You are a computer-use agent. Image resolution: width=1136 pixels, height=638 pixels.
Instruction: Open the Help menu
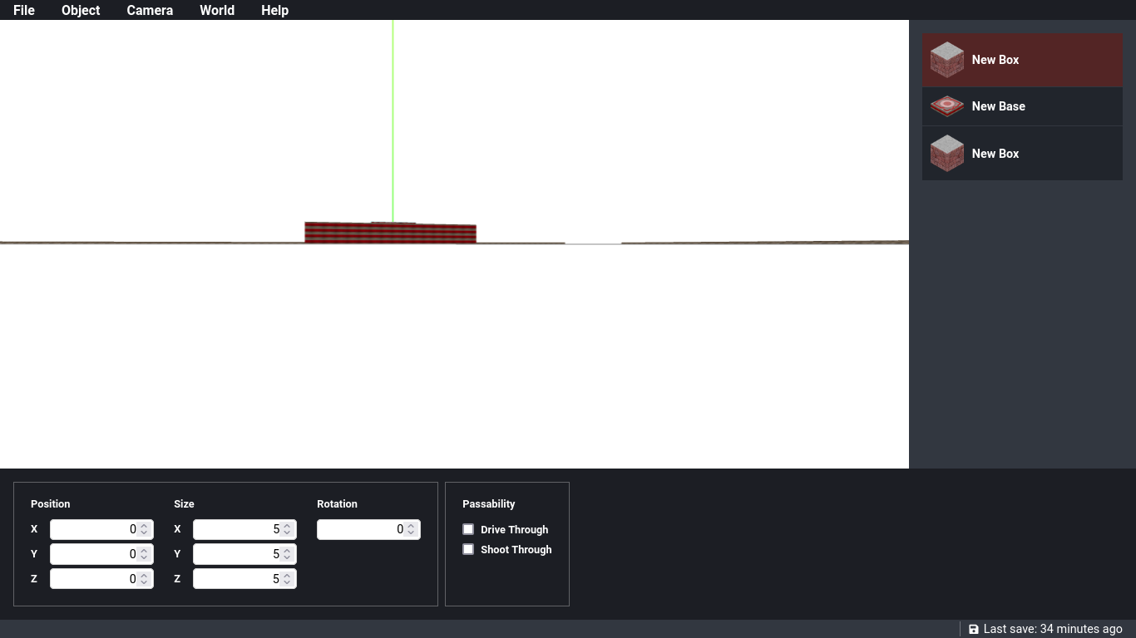[x=274, y=10]
